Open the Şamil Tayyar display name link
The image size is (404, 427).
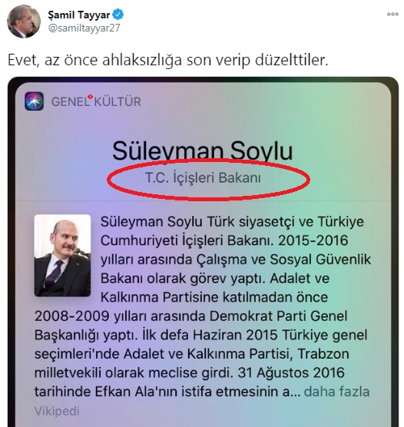pyautogui.click(x=79, y=15)
